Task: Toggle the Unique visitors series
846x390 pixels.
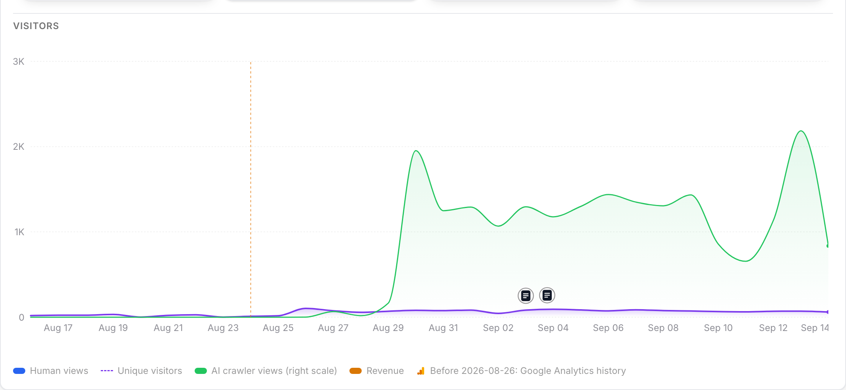Action: tap(150, 371)
